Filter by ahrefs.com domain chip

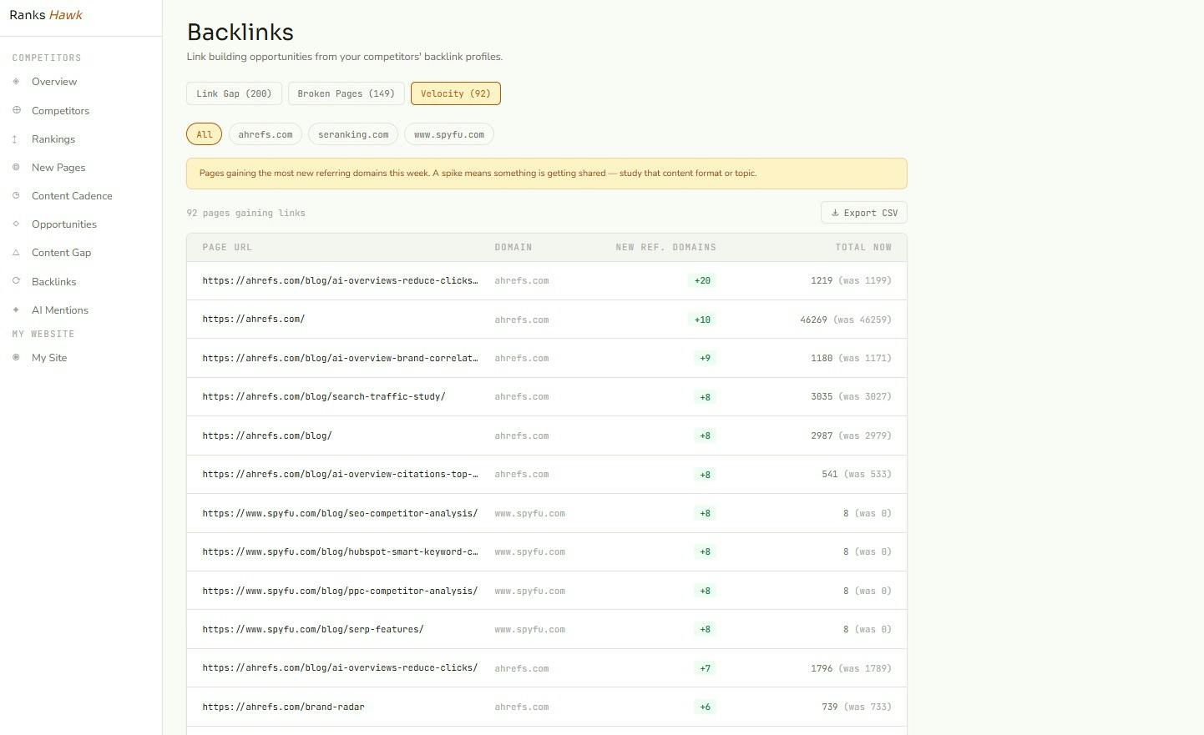tap(266, 134)
